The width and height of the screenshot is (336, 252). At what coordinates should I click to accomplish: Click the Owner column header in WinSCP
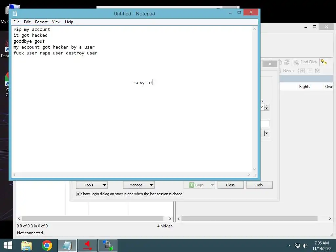[x=328, y=87]
